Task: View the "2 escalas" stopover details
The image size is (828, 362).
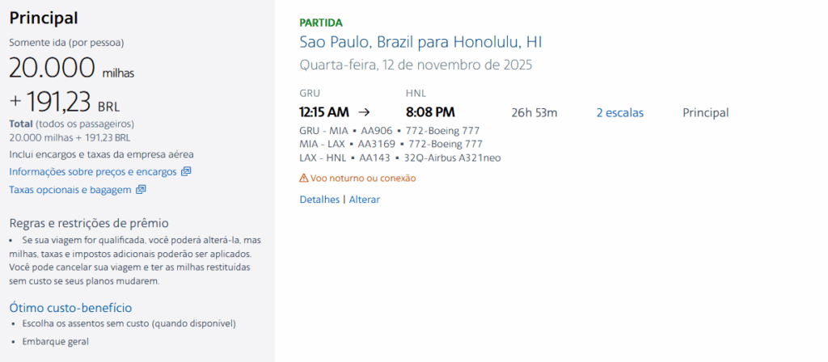Action: [x=620, y=112]
